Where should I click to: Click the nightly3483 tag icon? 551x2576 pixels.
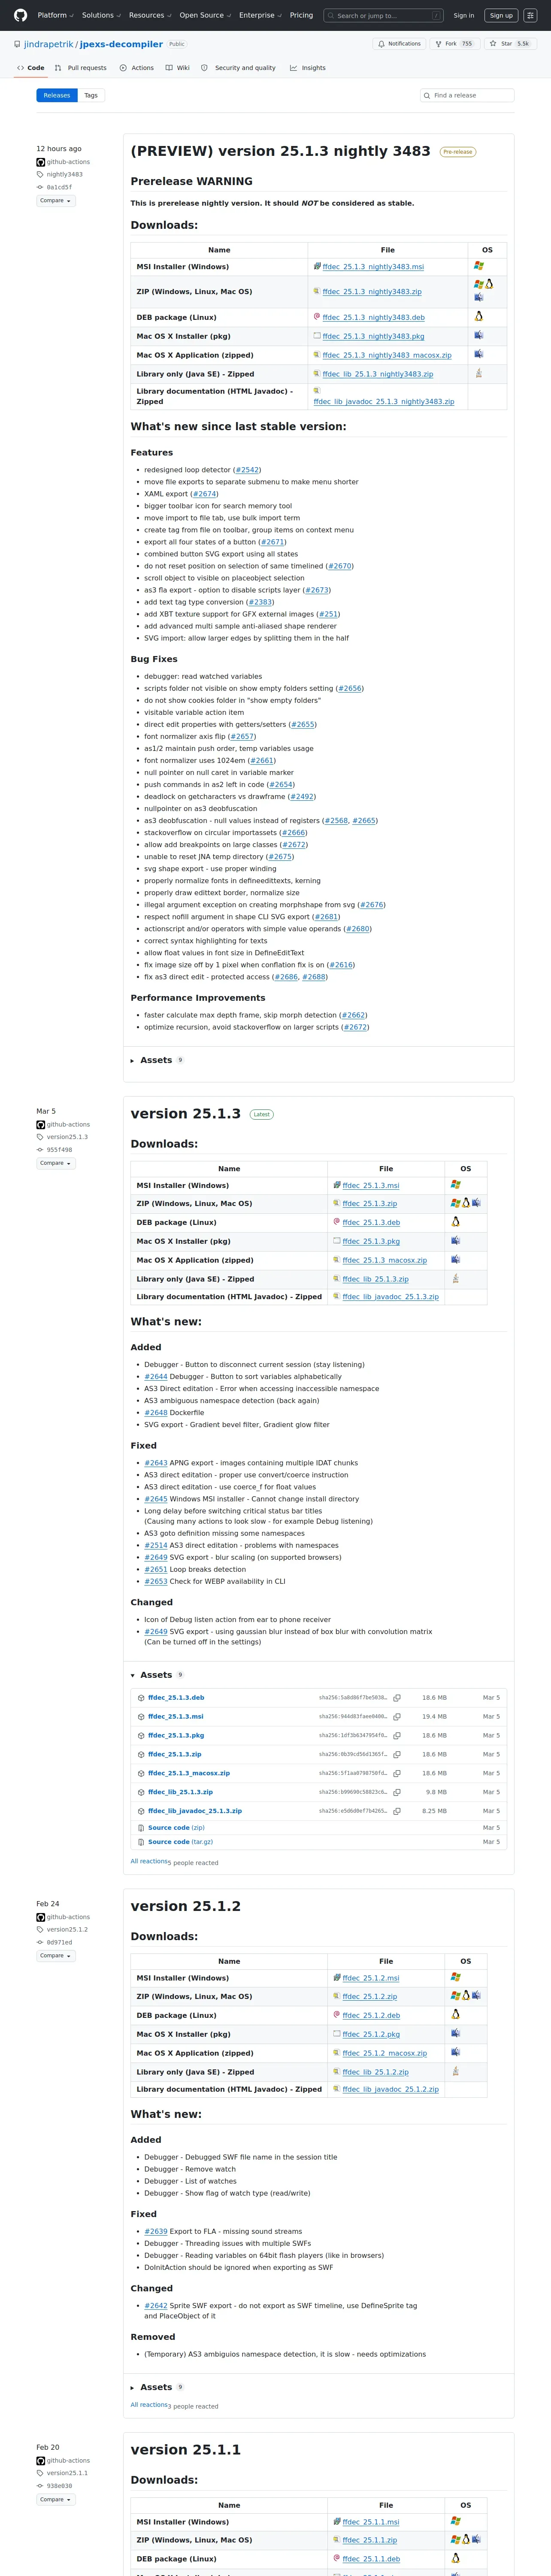click(40, 174)
